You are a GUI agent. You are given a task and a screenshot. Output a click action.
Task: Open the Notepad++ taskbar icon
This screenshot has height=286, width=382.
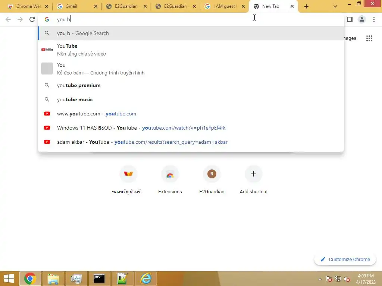point(122,279)
